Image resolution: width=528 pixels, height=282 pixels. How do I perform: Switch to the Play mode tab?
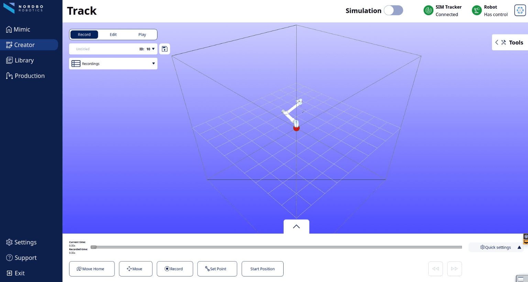tap(142, 35)
